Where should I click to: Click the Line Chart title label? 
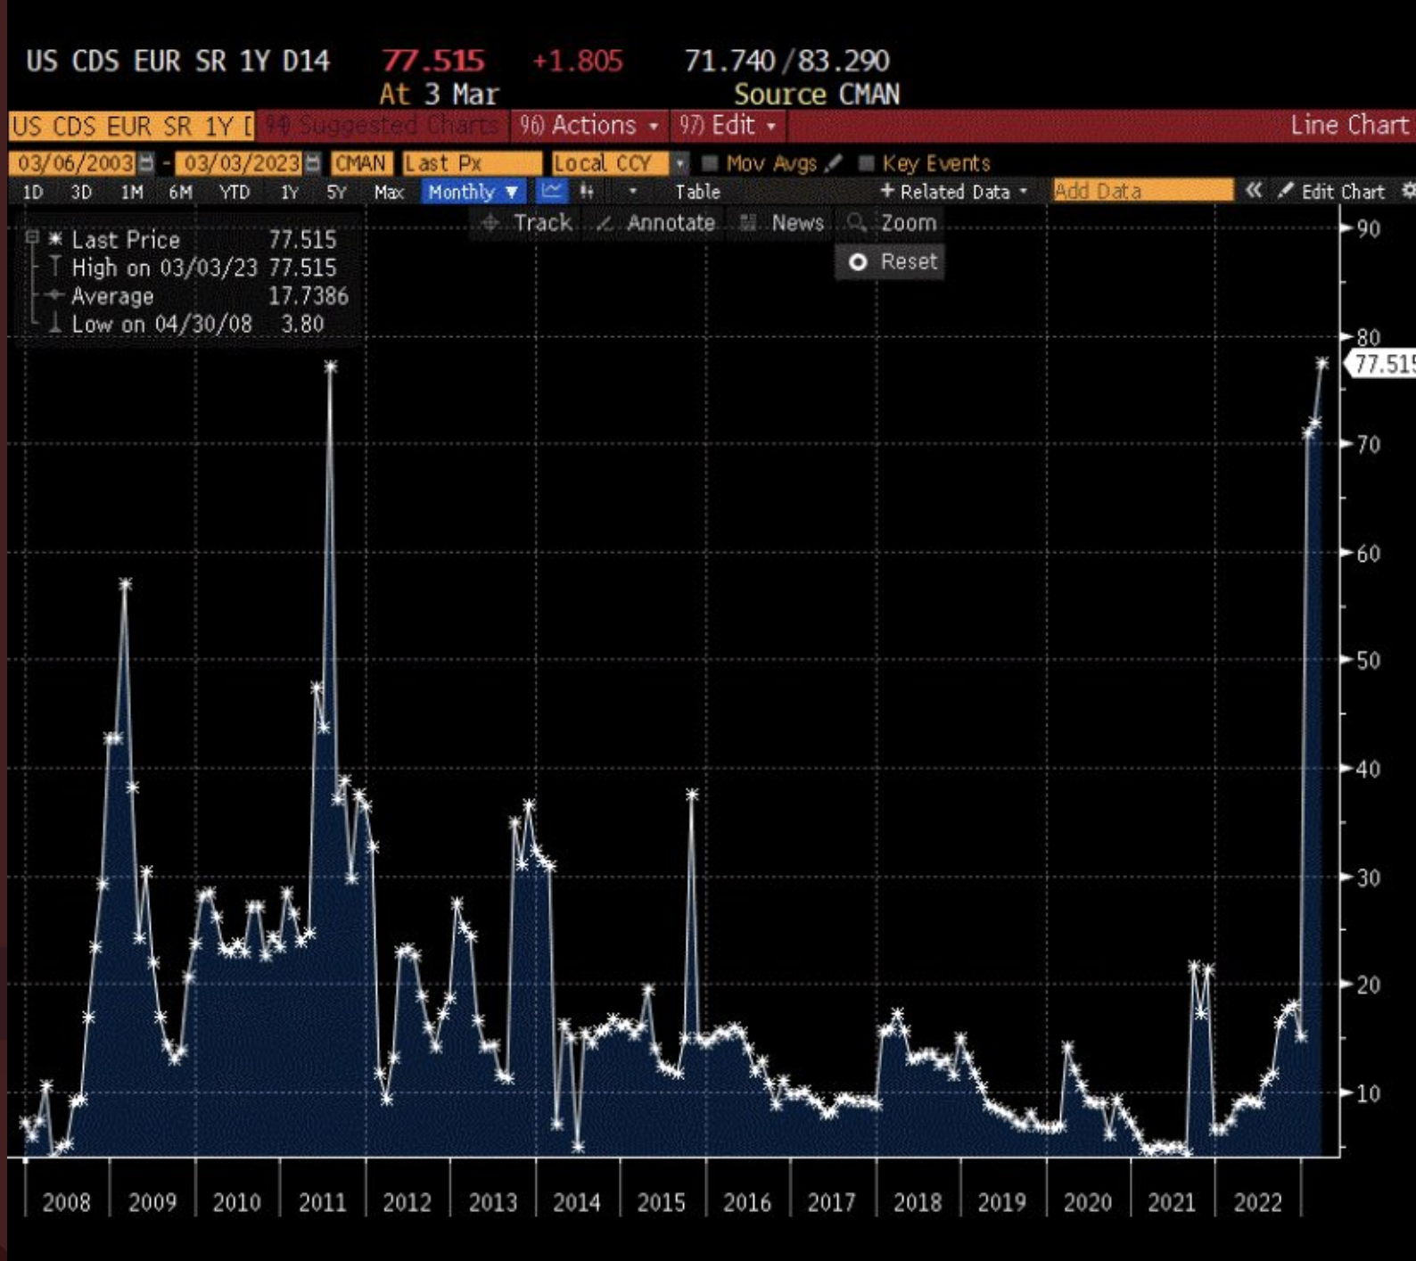(1349, 125)
